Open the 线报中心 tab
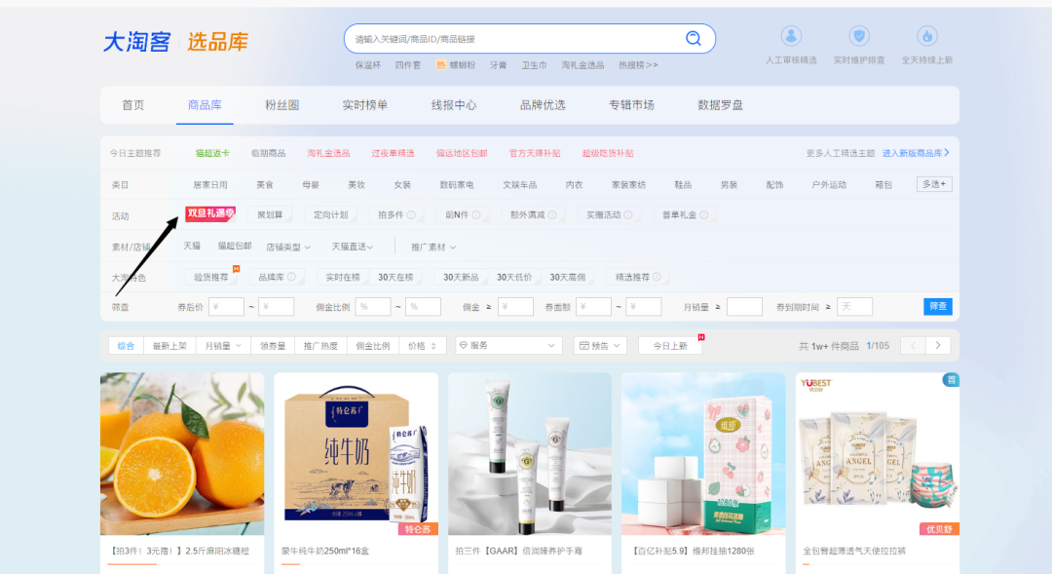Screen dimensions: 1052x574 454,104
